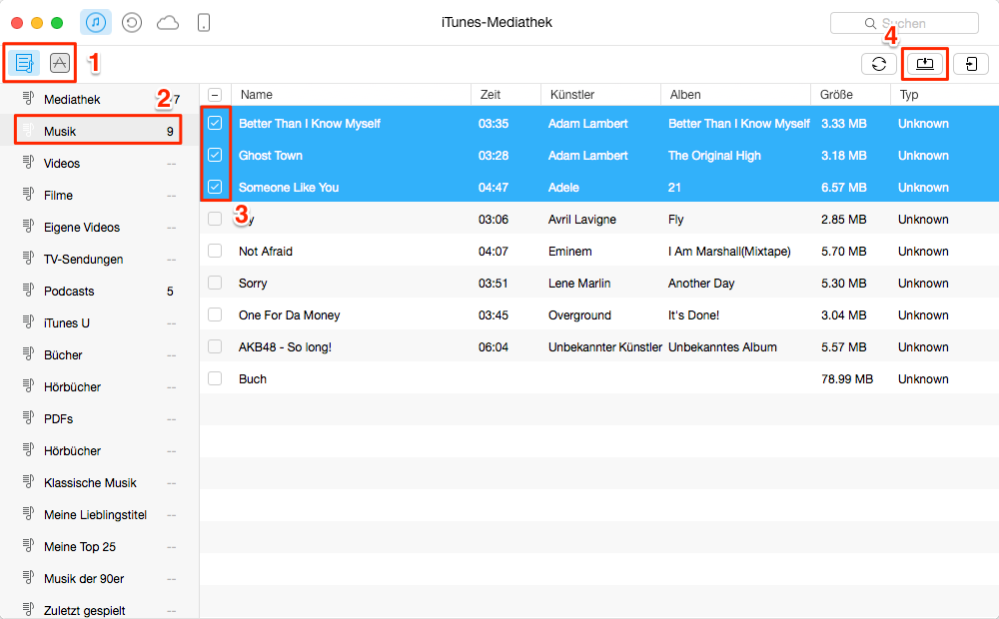Check the Sorry checkbox
The height and width of the screenshot is (619, 999).
point(215,283)
